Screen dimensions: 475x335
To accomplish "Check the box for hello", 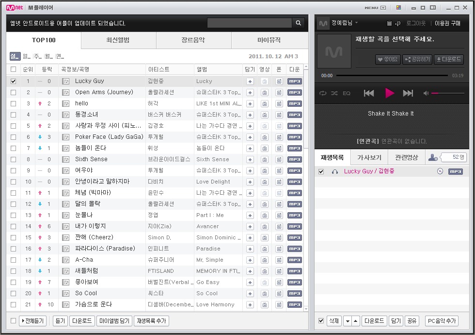I will (x=14, y=104).
